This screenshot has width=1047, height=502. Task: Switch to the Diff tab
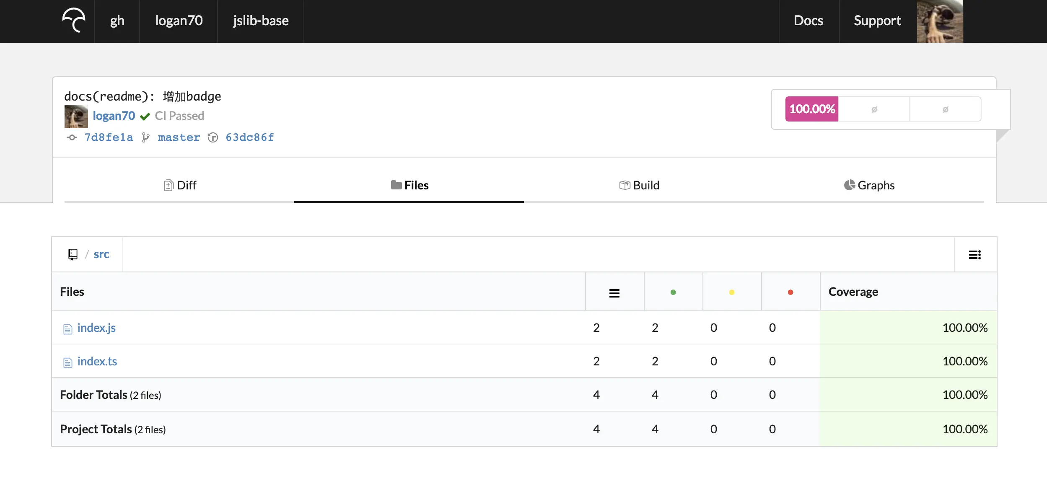[180, 185]
